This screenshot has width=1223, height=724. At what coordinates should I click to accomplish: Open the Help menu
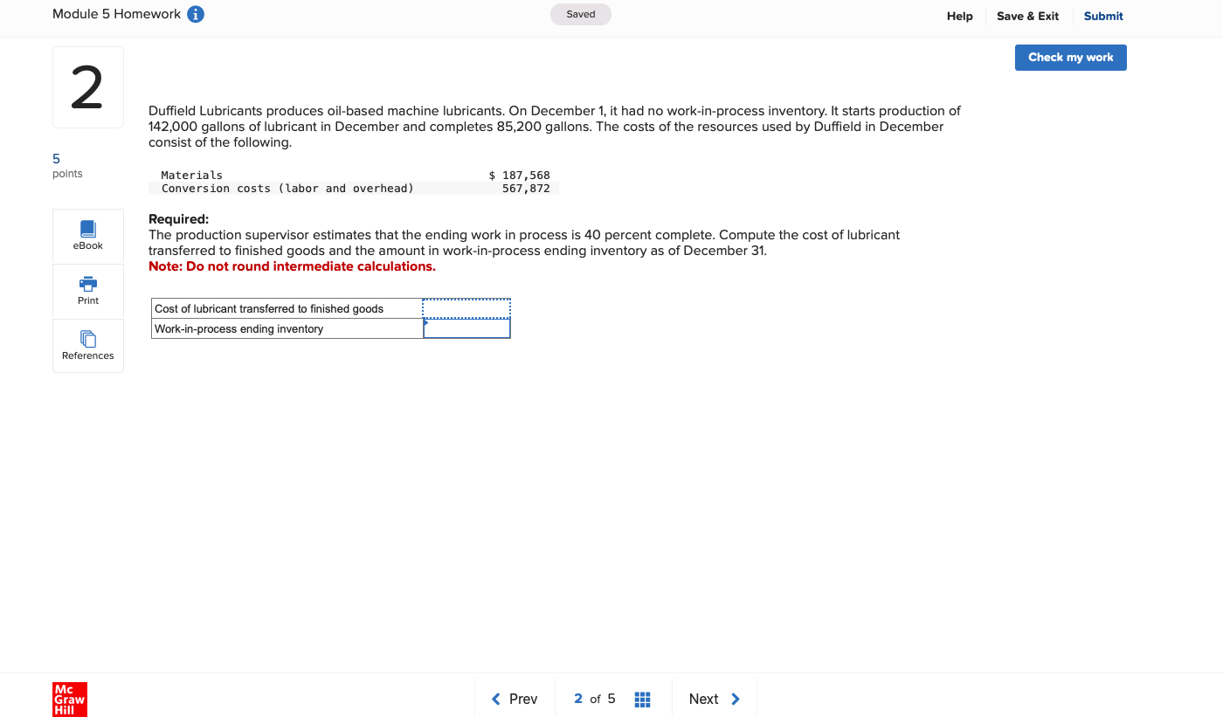pos(959,16)
